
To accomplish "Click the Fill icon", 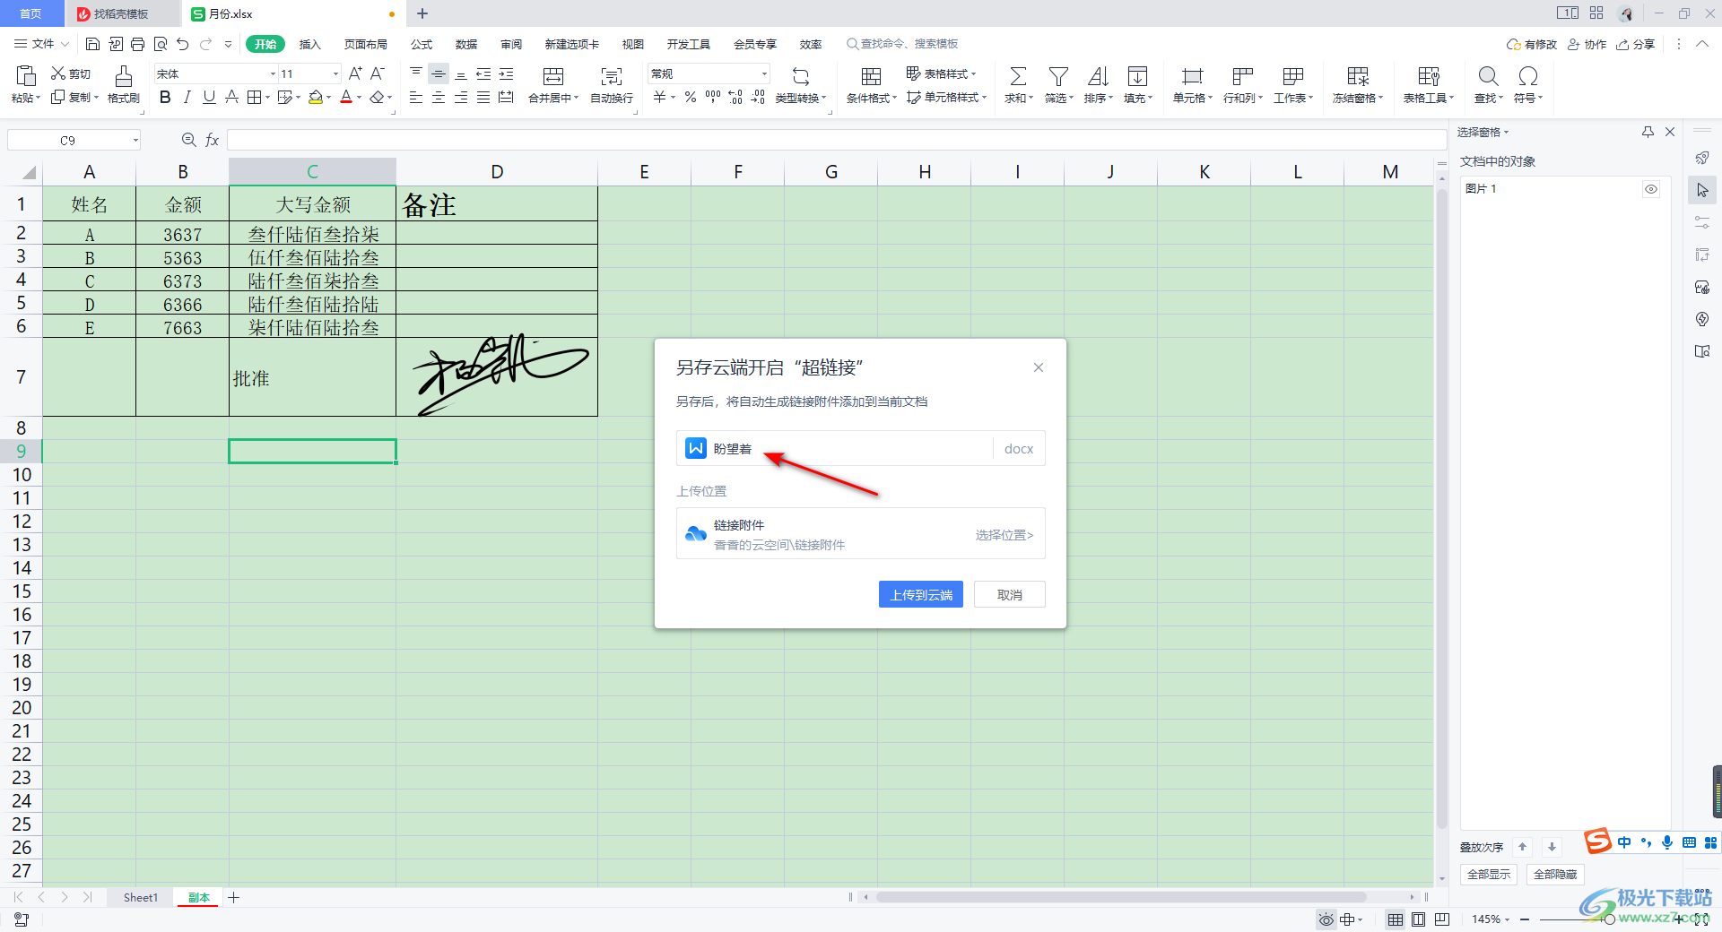I will [1137, 76].
